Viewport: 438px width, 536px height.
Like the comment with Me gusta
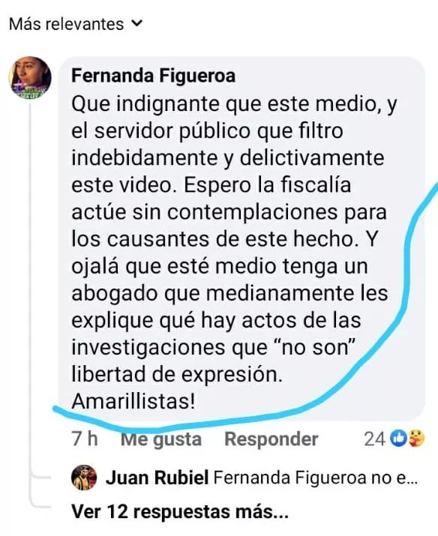tap(161, 439)
